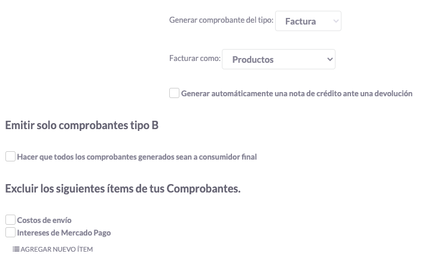Click the 'Costos de envío' label text
Screen dimensions: 424x269
tap(44, 221)
